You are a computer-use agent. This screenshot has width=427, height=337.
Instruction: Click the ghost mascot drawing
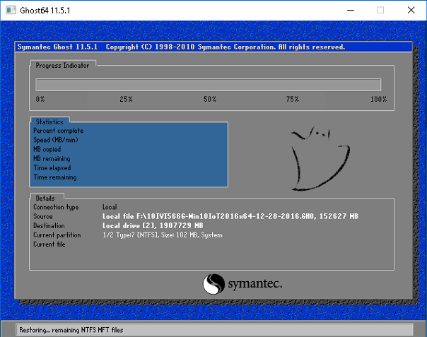(320, 158)
